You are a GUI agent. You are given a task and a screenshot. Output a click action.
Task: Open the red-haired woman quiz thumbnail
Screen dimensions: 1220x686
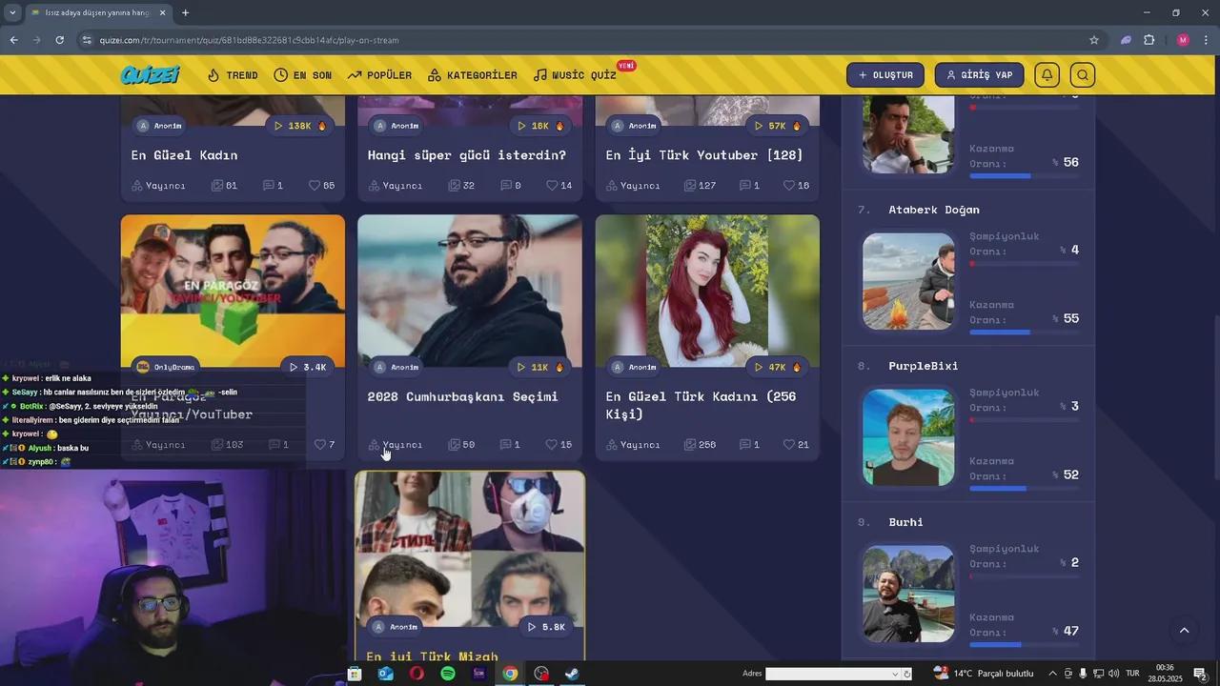(707, 291)
